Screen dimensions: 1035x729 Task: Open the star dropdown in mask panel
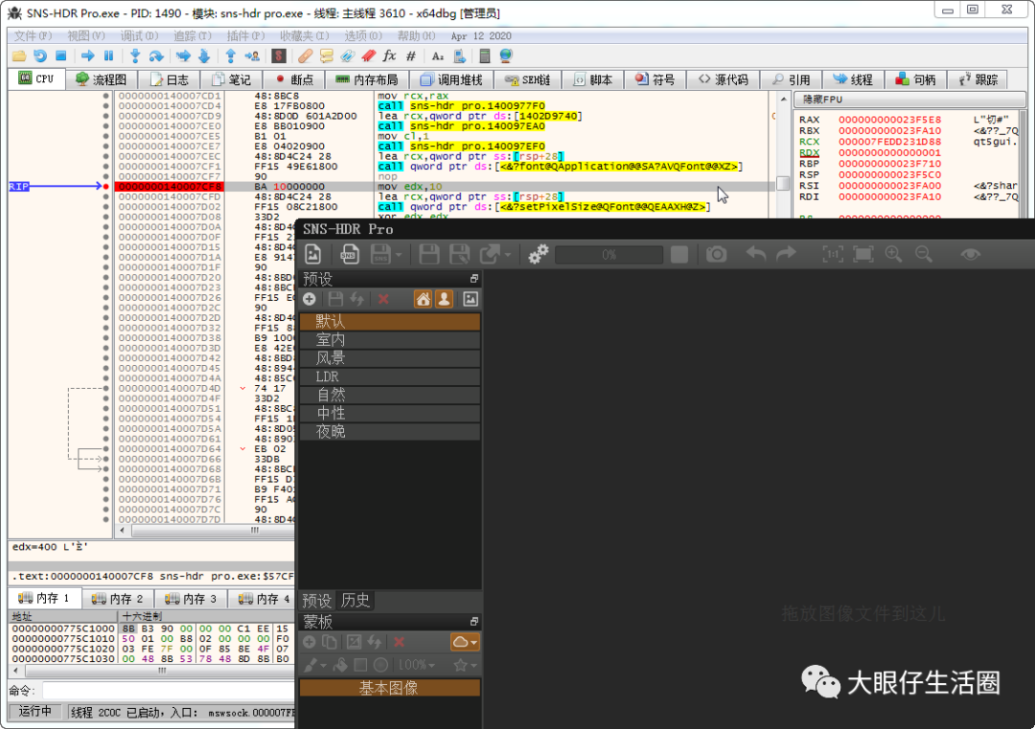tap(465, 665)
